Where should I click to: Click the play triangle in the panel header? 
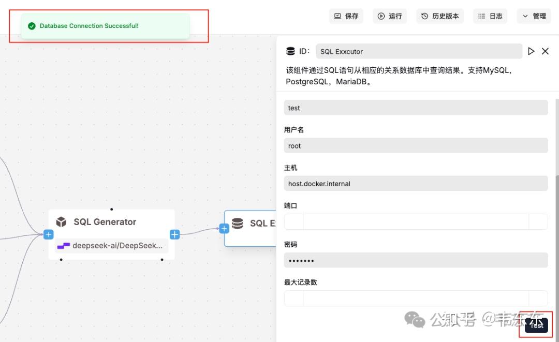(x=531, y=51)
